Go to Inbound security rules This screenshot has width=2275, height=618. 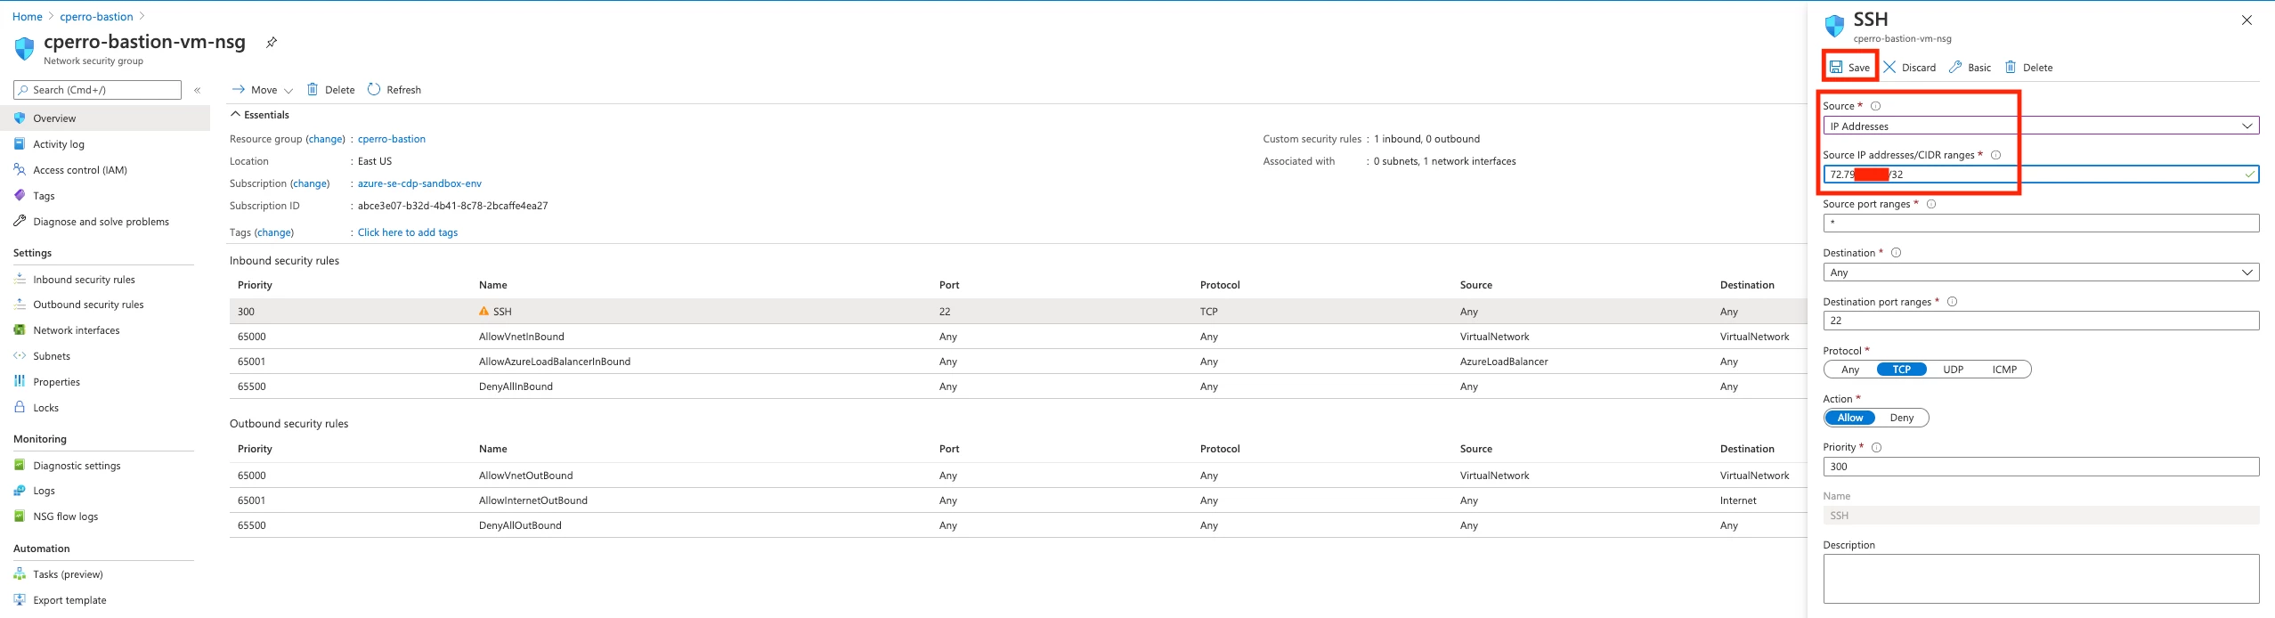[84, 280]
